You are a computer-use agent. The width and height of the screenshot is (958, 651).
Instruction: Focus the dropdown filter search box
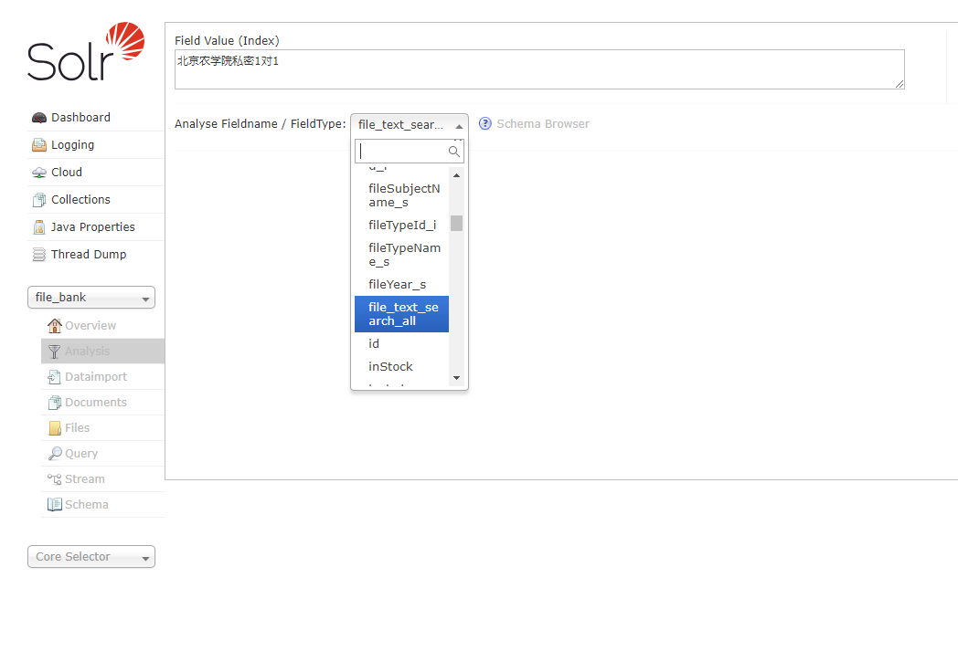tap(410, 152)
